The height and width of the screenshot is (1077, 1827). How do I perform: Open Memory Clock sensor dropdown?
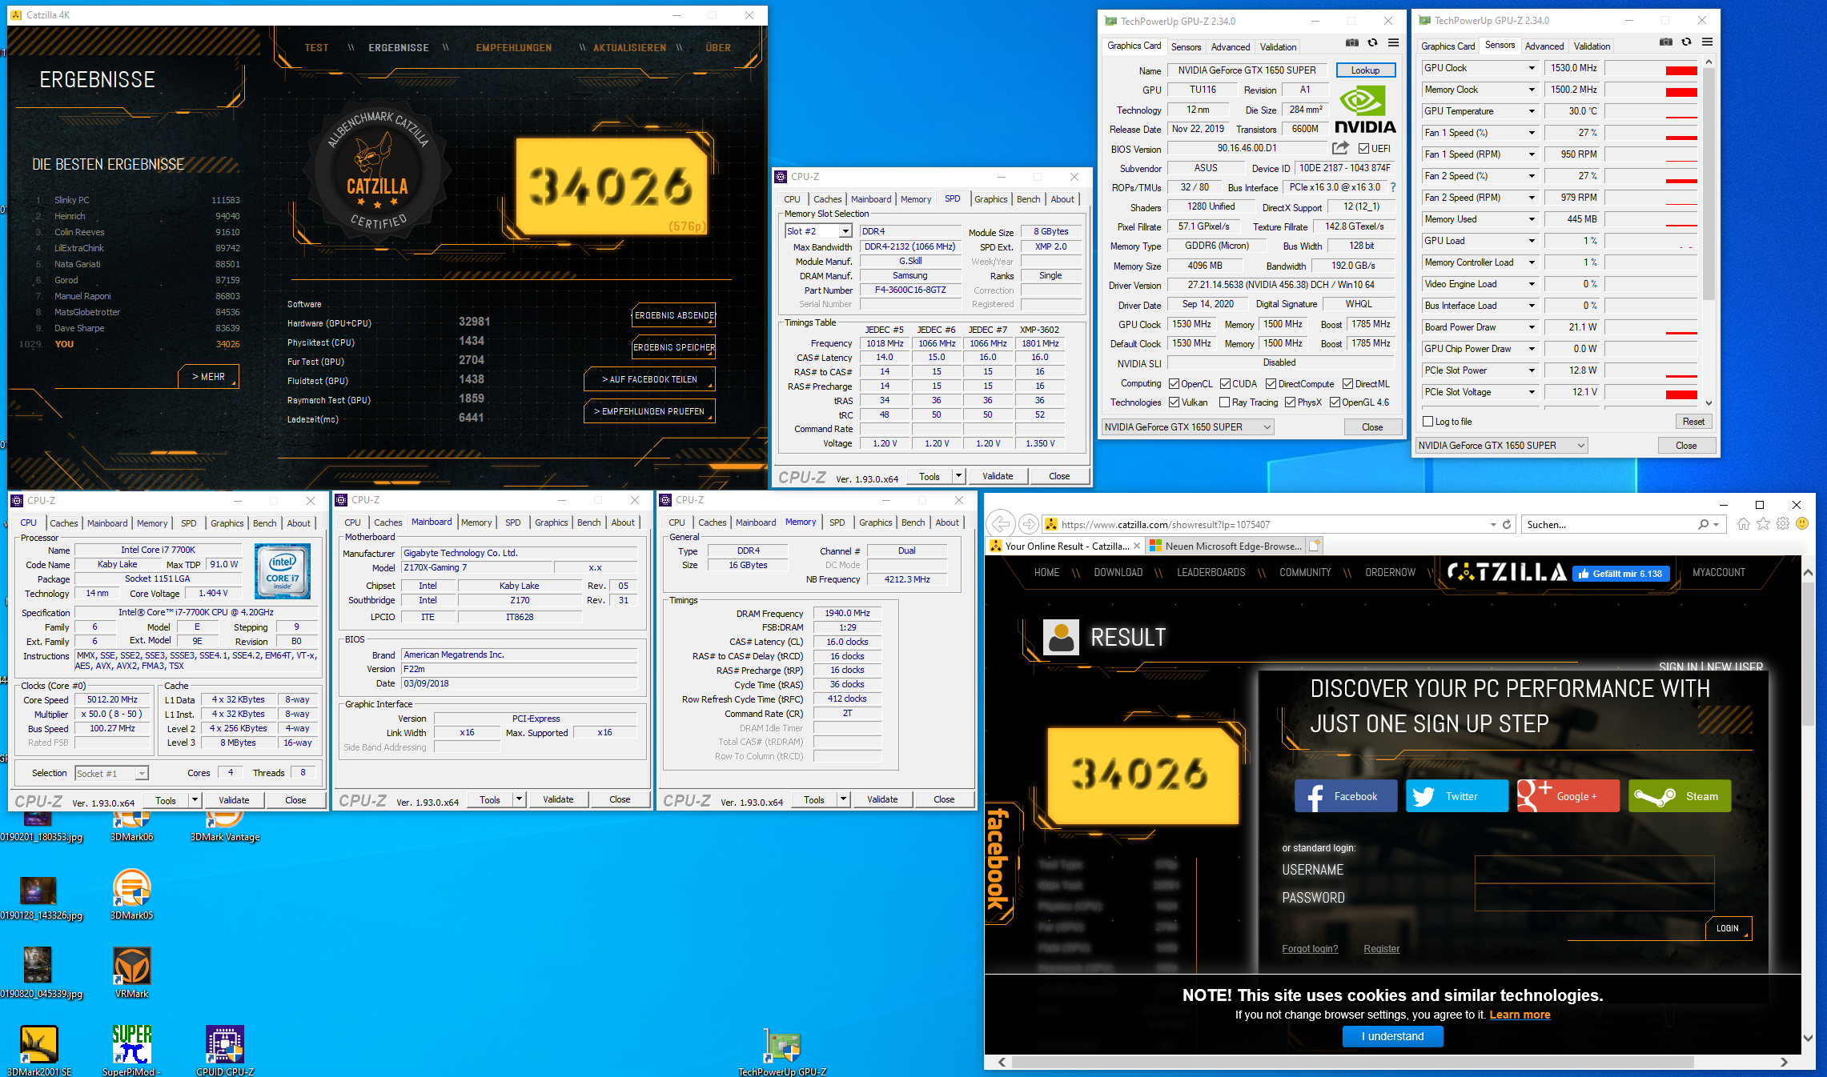tap(1532, 90)
